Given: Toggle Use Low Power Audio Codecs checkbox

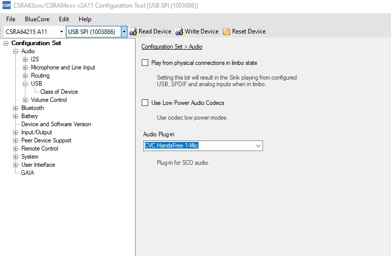Looking at the screenshot, I should pos(145,103).
